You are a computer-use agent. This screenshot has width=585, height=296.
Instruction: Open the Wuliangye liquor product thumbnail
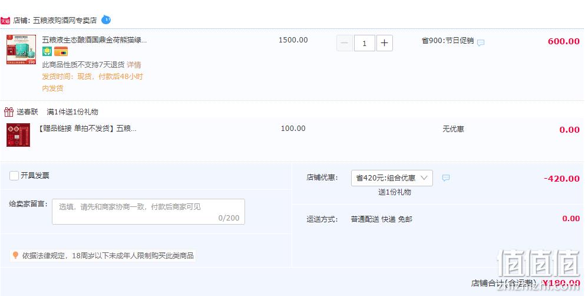(21, 50)
